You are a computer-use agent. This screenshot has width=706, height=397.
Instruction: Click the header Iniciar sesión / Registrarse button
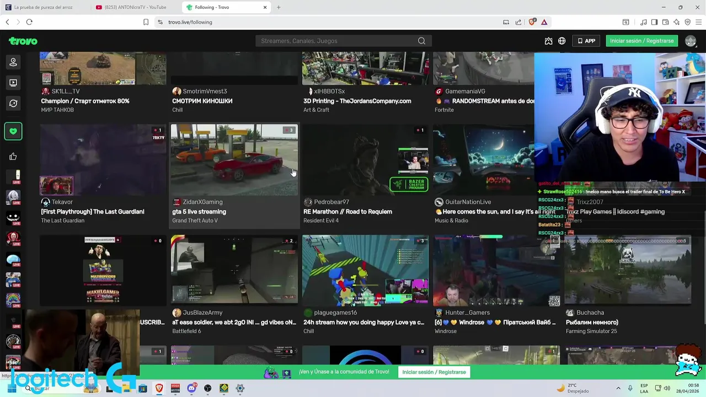point(641,41)
